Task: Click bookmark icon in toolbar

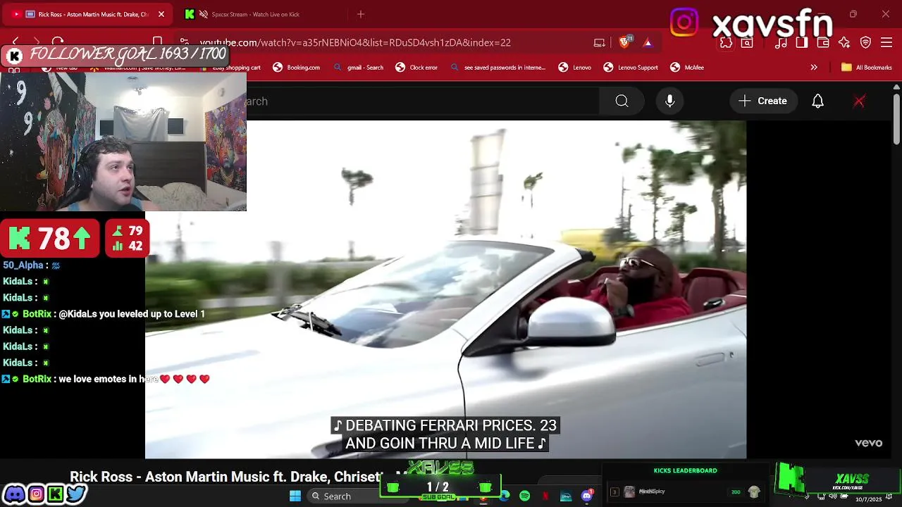Action: pos(158,42)
